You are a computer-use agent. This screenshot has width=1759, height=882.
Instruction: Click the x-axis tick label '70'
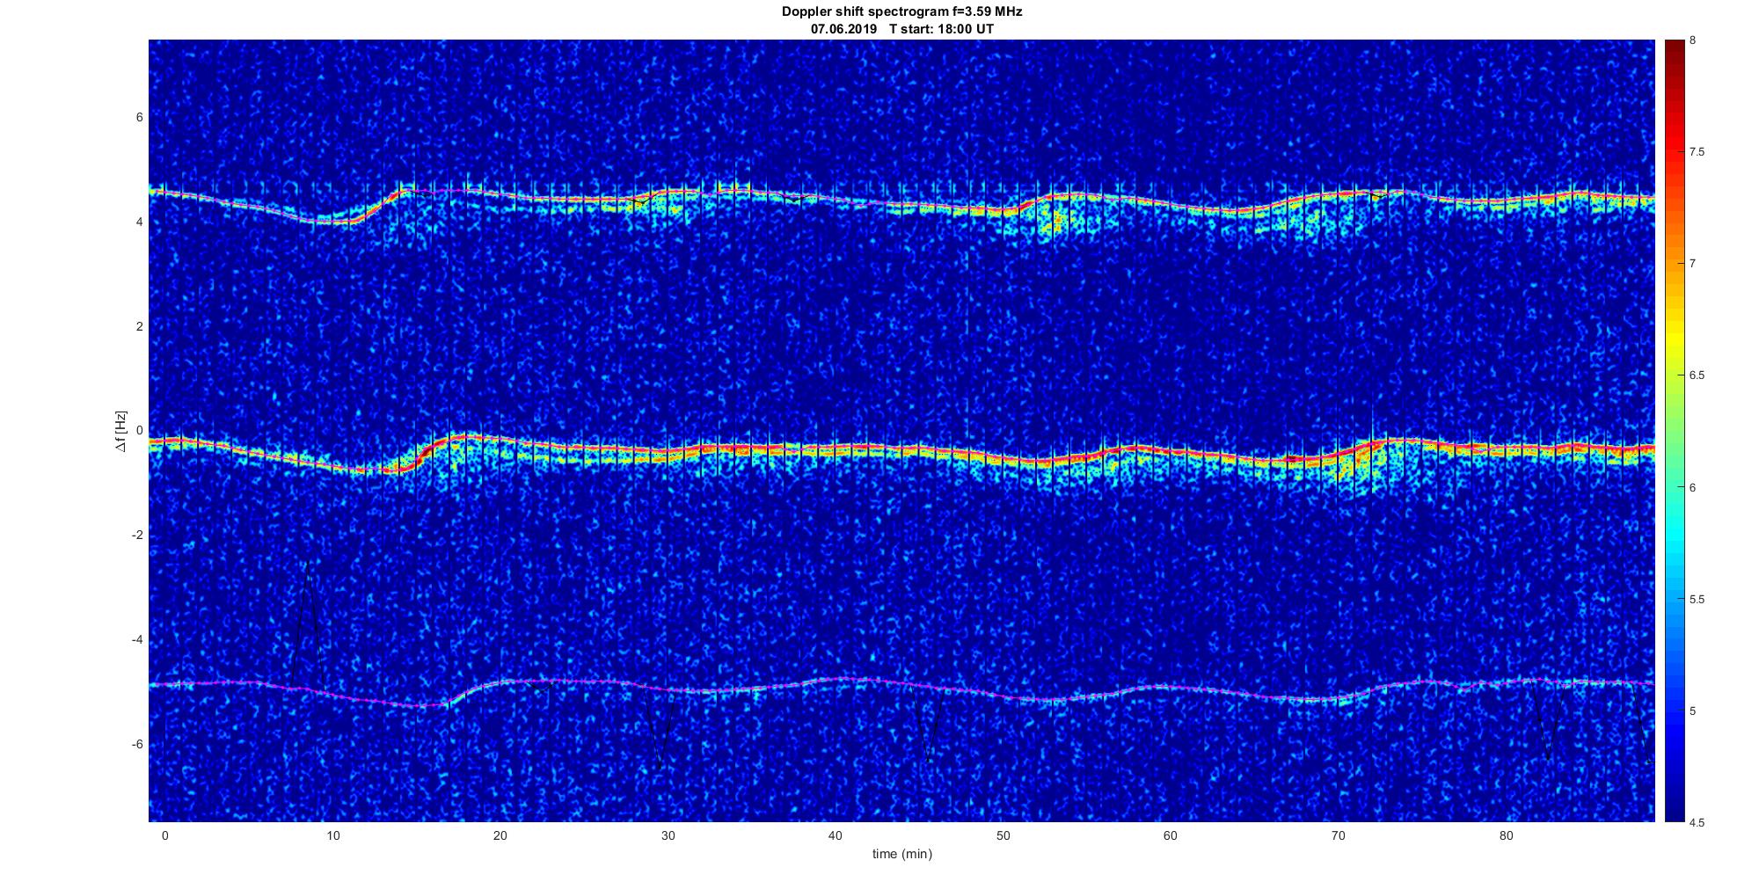tap(1339, 835)
